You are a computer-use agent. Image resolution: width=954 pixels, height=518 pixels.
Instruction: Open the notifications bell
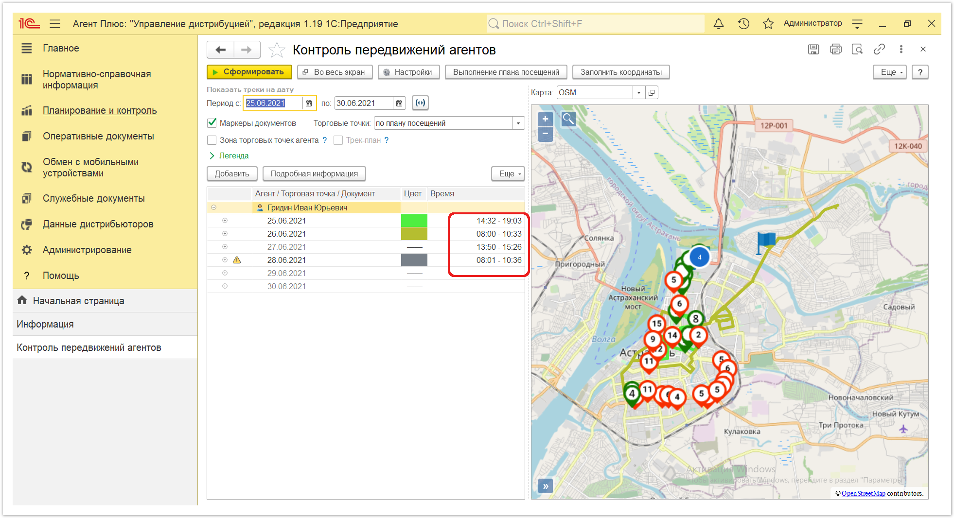(718, 23)
